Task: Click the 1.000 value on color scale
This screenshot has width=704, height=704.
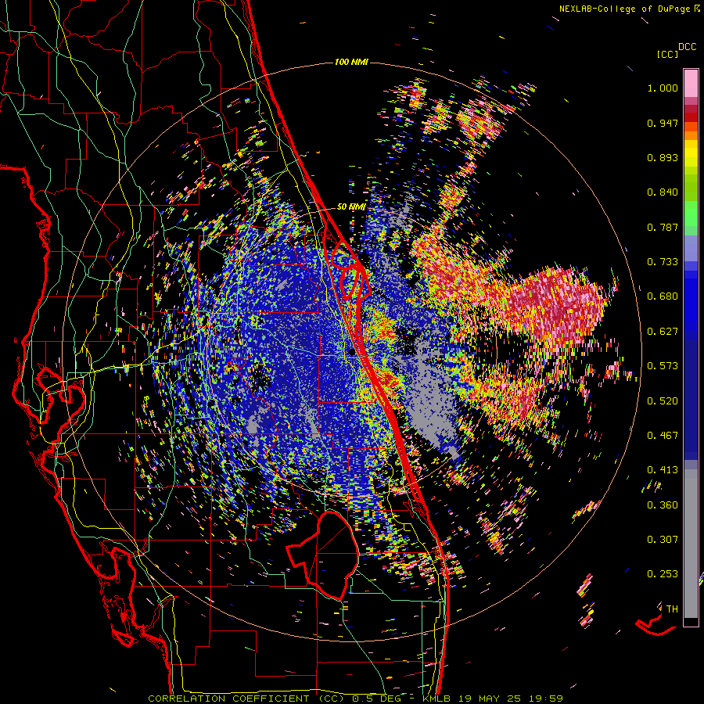Action: pos(663,88)
